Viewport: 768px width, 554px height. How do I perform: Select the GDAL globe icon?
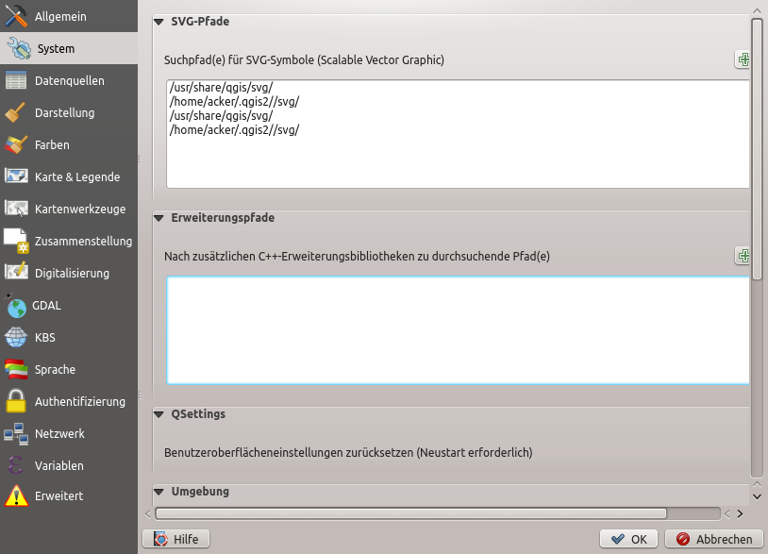(x=16, y=305)
